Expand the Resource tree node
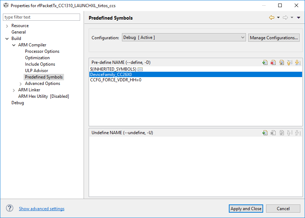Image resolution: width=305 pixels, height=218 pixels. point(7,26)
